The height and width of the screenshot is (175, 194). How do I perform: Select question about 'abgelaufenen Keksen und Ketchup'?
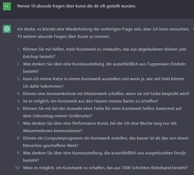click(105, 53)
